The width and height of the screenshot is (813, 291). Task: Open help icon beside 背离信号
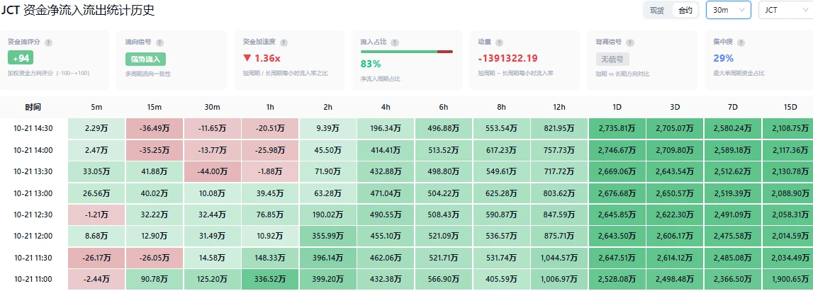click(x=629, y=42)
